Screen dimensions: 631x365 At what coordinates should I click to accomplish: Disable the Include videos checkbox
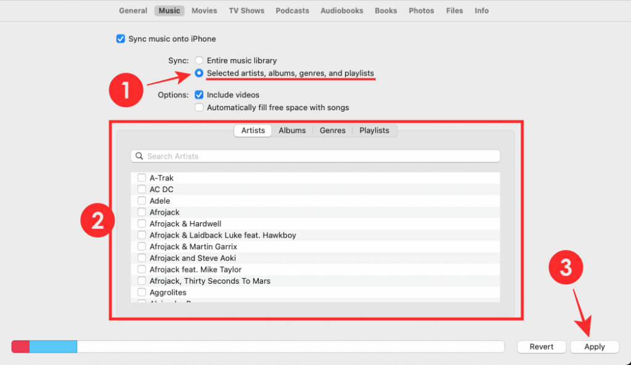[199, 95]
